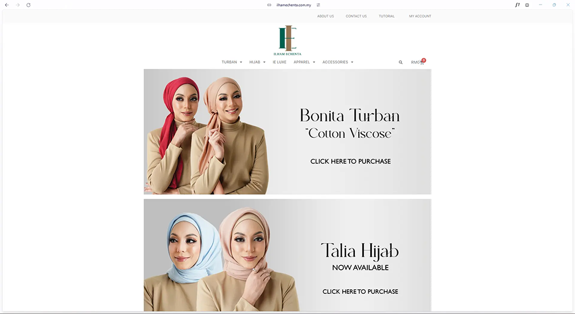Open site settings icon right of URL

click(x=319, y=5)
